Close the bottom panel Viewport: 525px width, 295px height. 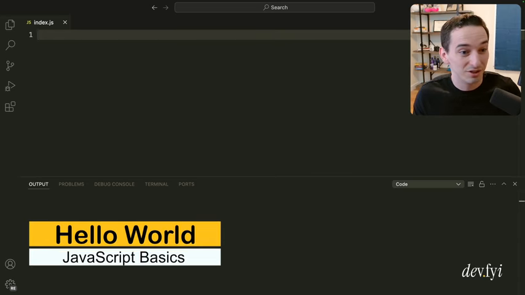point(515,184)
